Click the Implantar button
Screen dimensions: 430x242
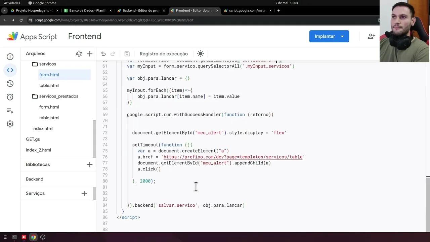[325, 36]
